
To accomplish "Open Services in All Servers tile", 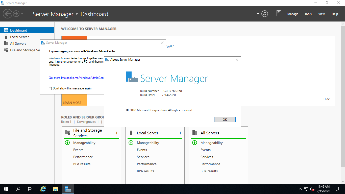I will 207,157.
